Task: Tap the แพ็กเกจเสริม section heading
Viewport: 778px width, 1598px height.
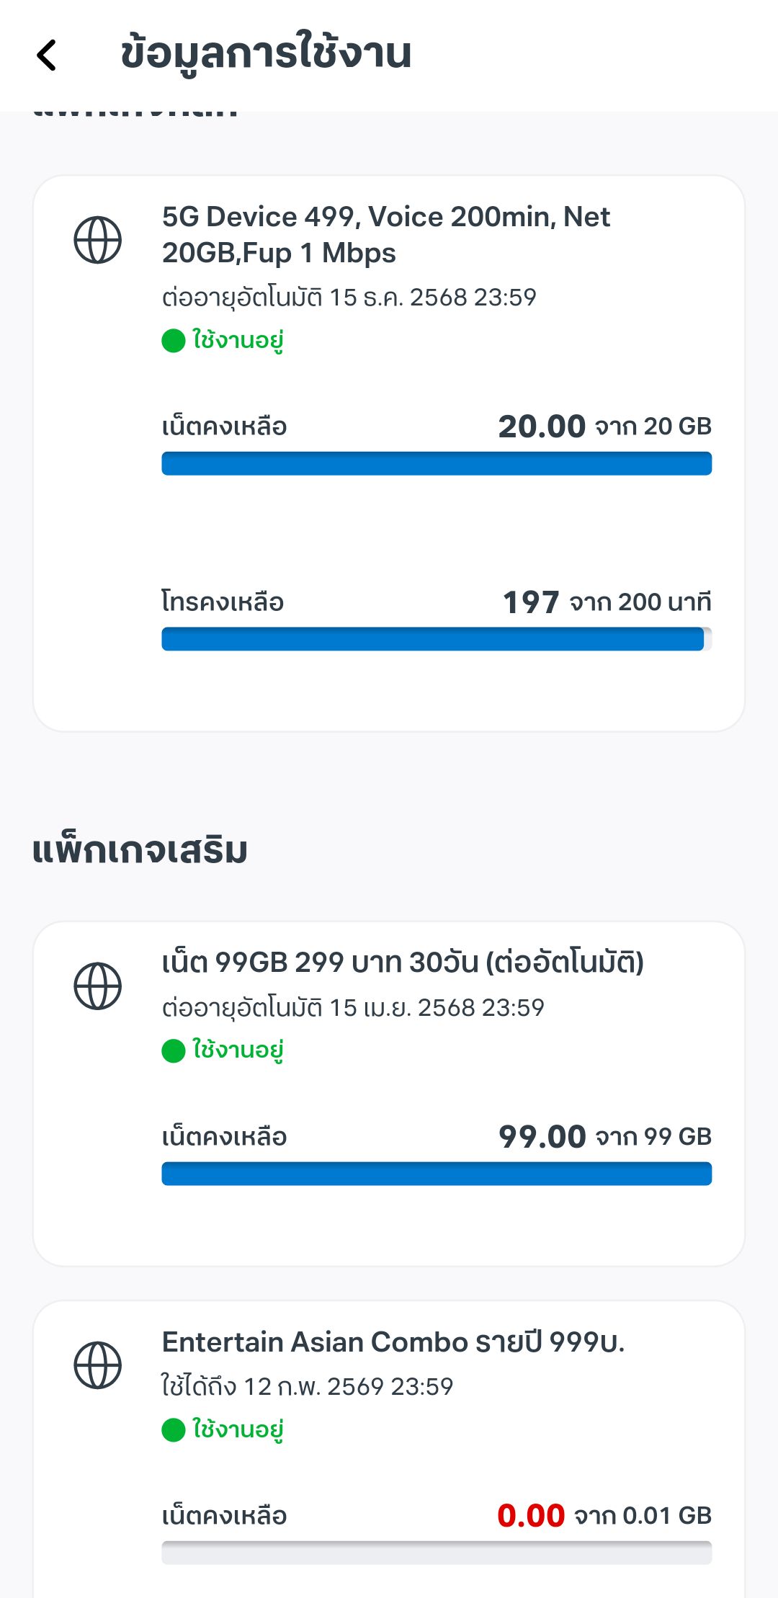Action: point(140,850)
